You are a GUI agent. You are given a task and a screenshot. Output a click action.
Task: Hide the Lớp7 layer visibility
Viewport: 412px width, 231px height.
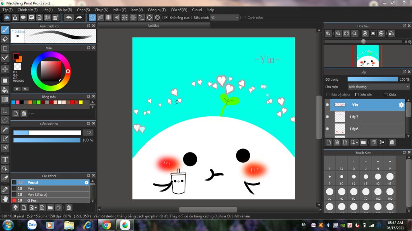click(327, 117)
